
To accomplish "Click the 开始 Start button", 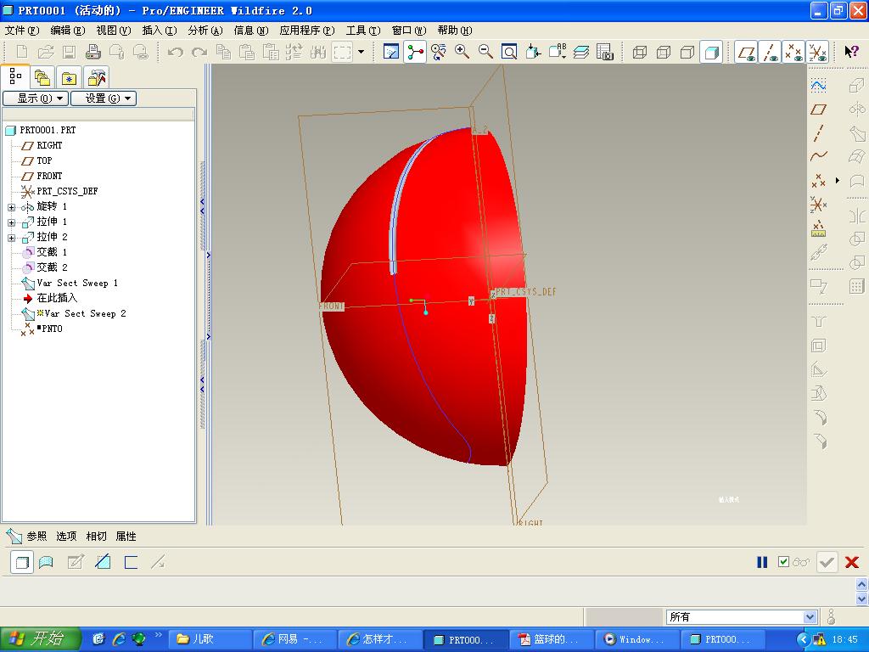I will click(x=41, y=639).
